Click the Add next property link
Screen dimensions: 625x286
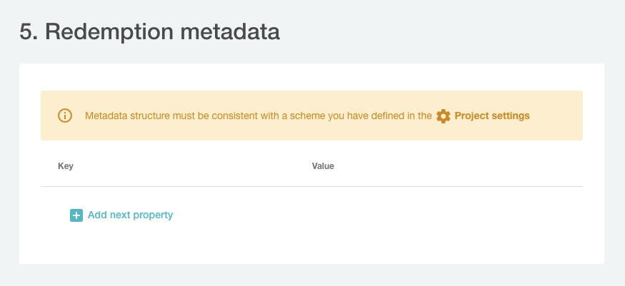tap(130, 215)
